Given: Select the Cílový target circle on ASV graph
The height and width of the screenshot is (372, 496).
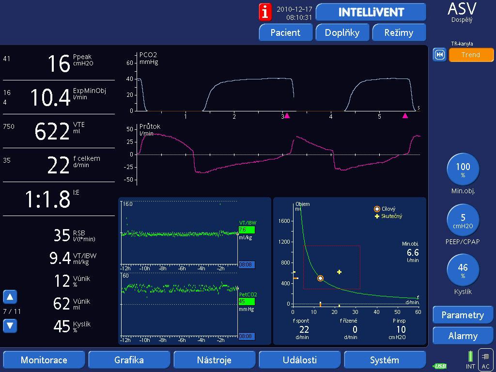Looking at the screenshot, I should (320, 279).
